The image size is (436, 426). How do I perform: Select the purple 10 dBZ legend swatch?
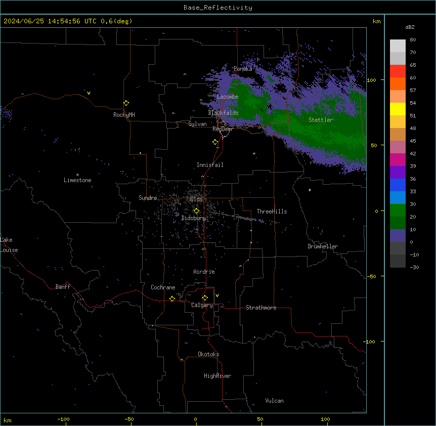tap(398, 236)
